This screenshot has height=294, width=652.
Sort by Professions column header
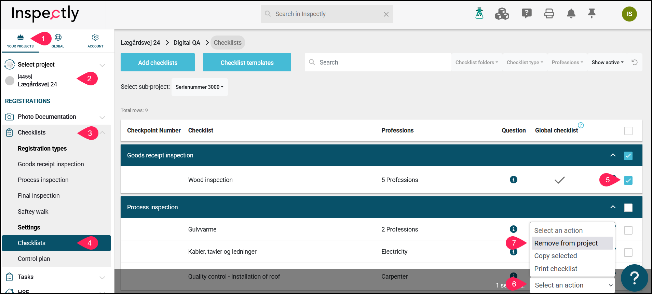click(x=397, y=130)
